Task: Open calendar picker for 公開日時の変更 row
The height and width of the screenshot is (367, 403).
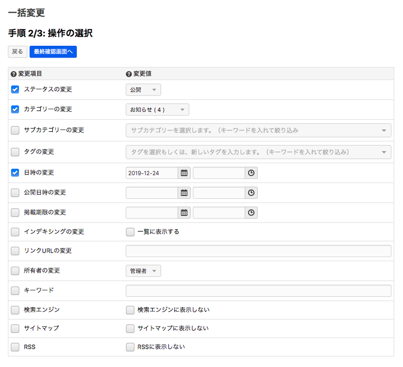Action: click(x=184, y=193)
